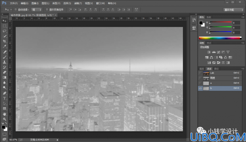Switch to the 色板 tab
The image size is (246, 142).
209,17
